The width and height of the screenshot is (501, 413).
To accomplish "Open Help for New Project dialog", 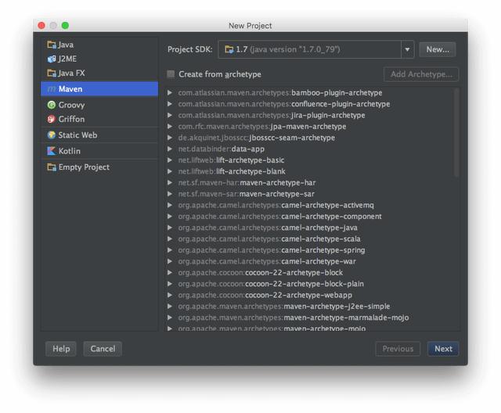I will pyautogui.click(x=61, y=349).
